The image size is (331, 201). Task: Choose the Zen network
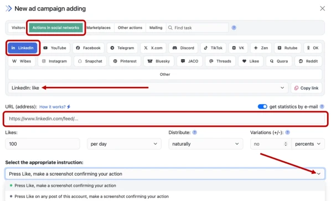[261, 48]
